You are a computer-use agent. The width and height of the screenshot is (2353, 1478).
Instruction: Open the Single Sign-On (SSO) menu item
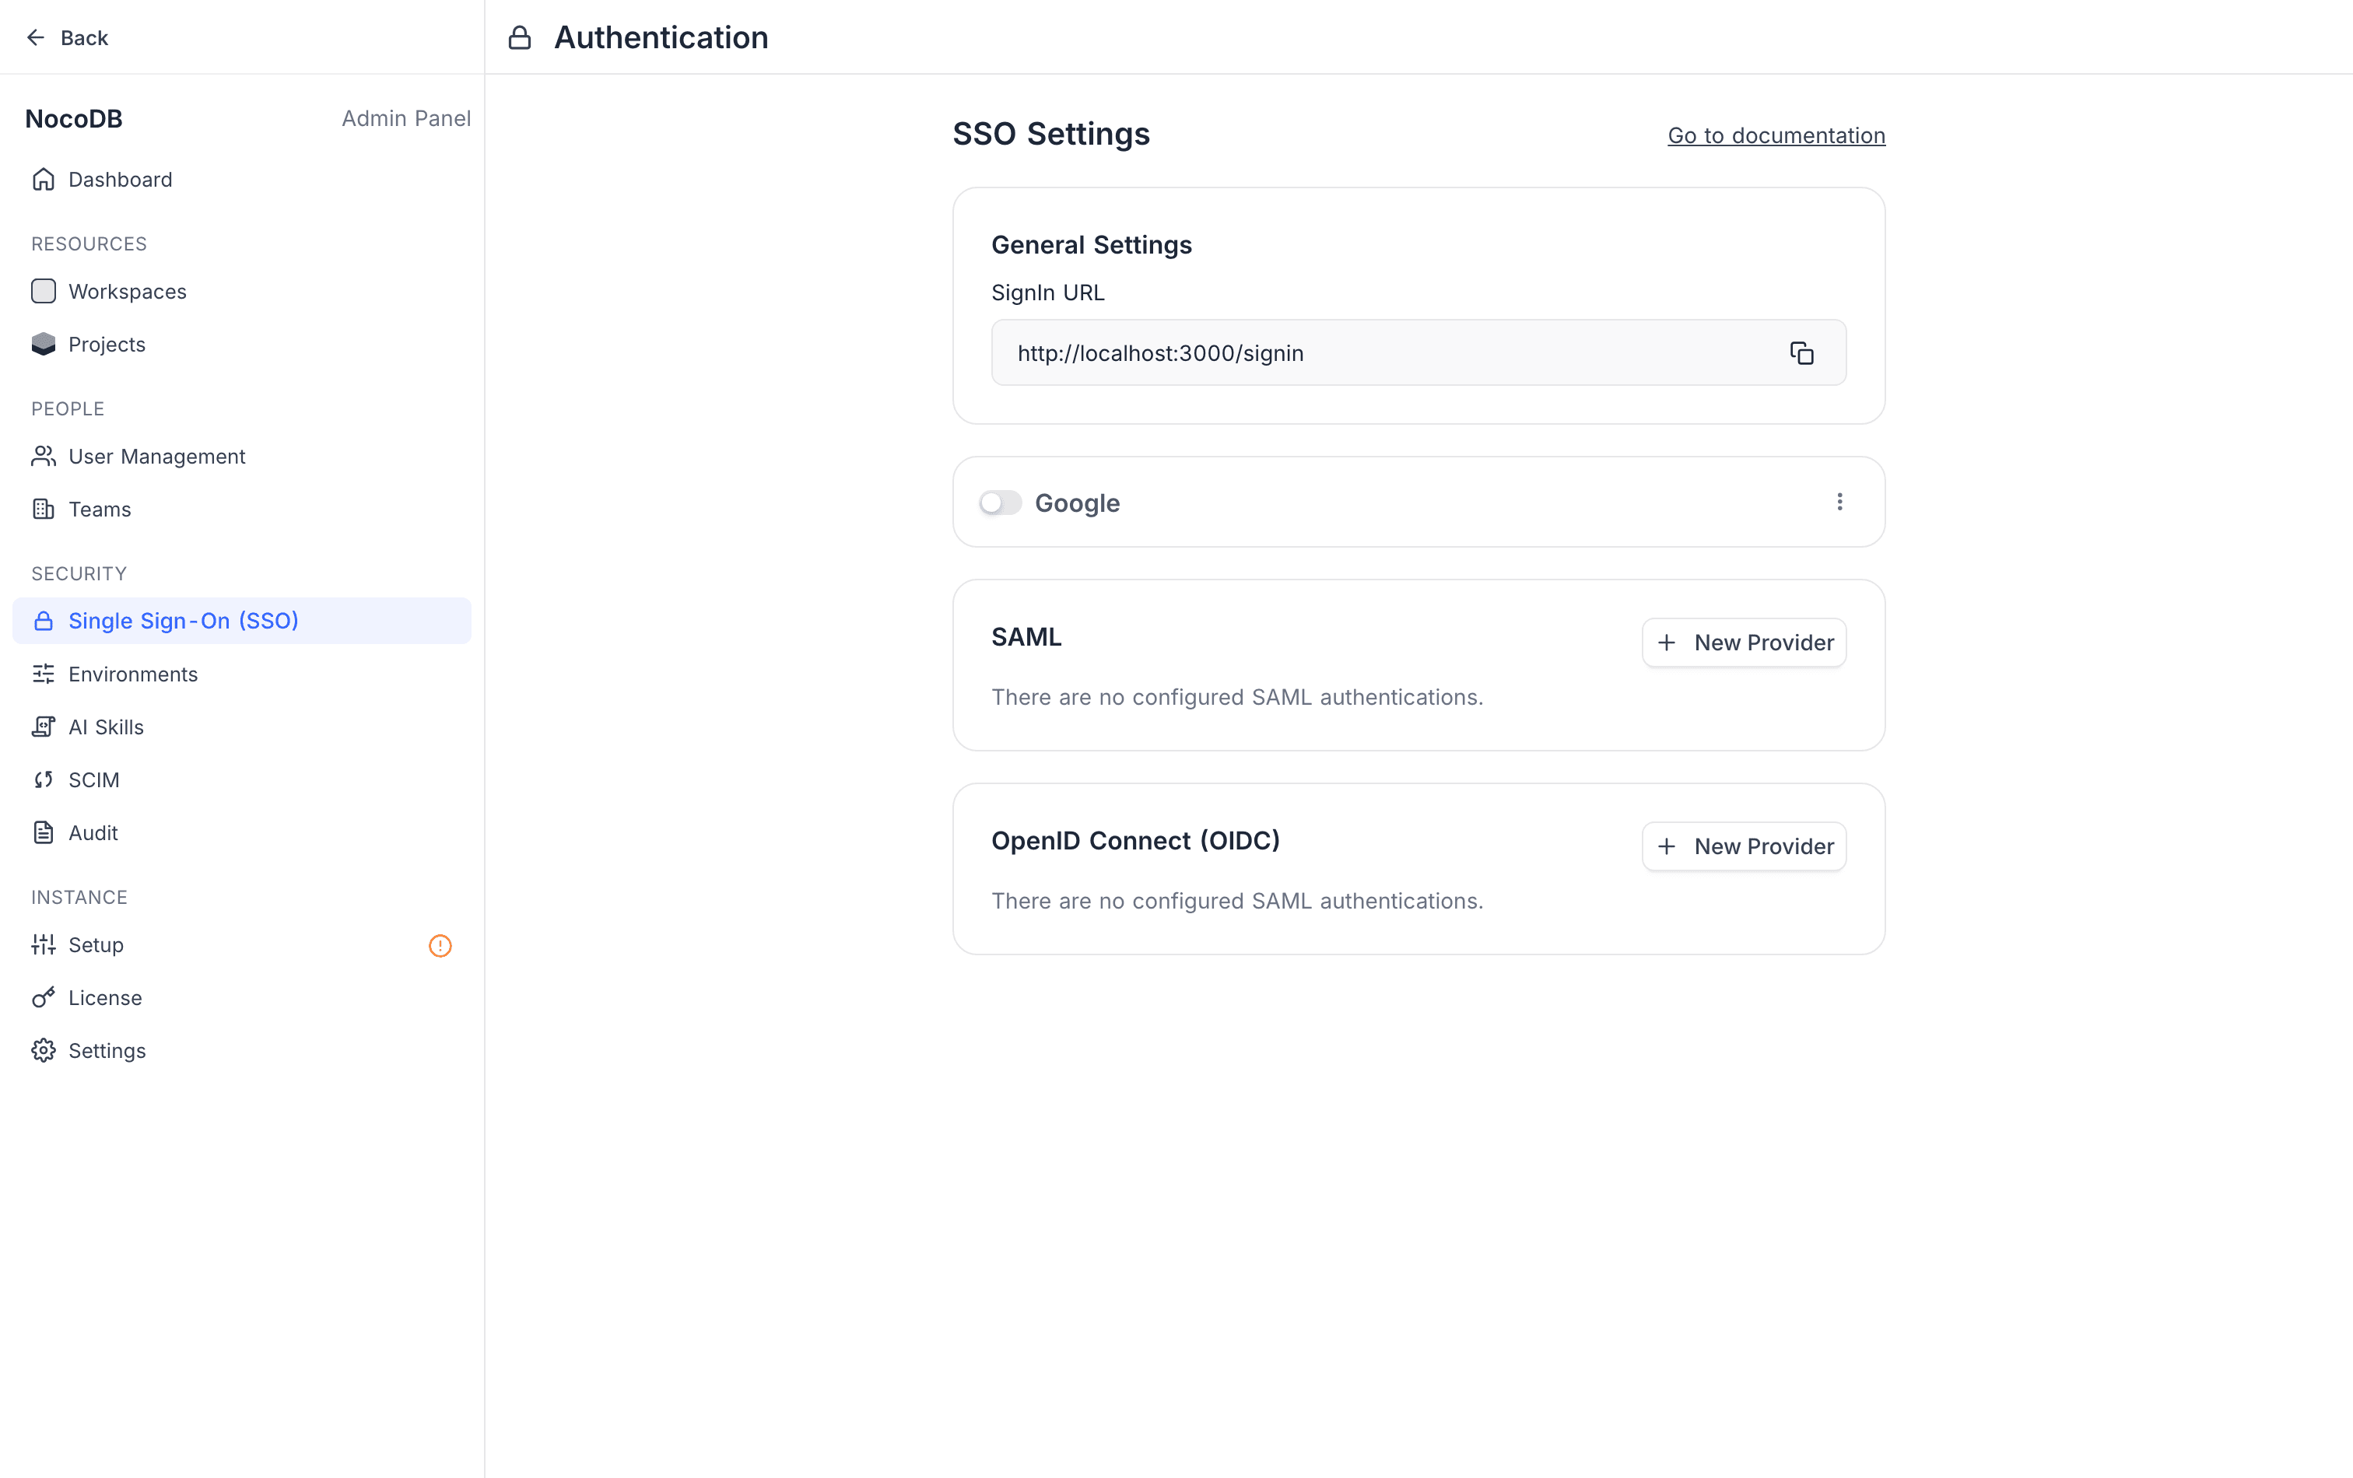[x=241, y=622]
